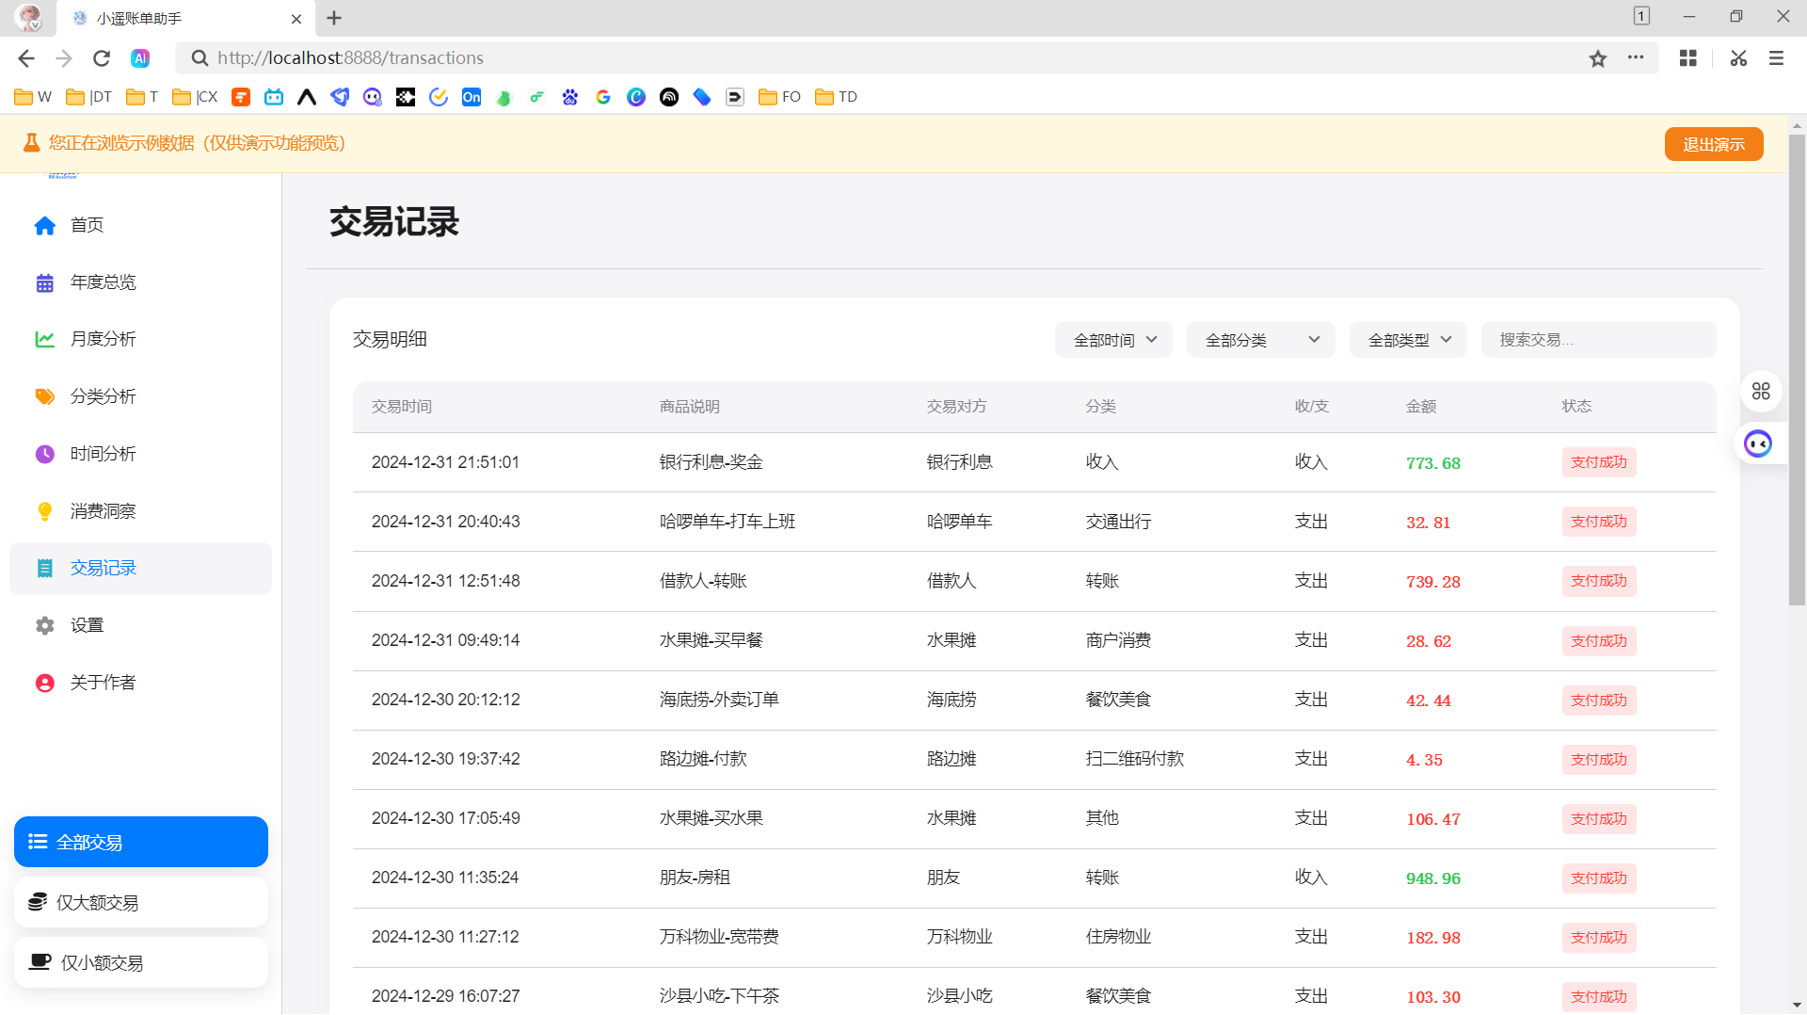Select 交易记录 in the sidebar menu
Viewport: 1807px width, 1015px height.
click(x=102, y=568)
